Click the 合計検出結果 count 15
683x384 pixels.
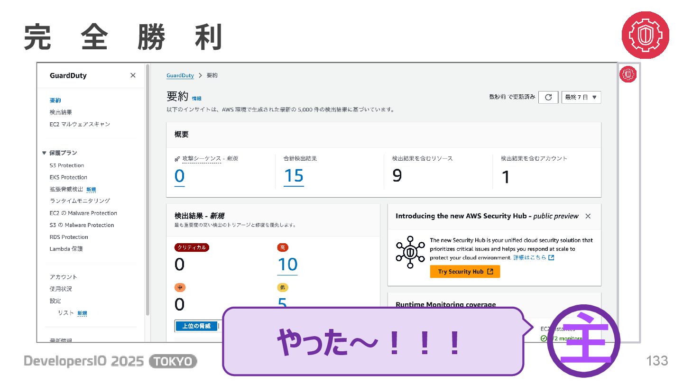[x=294, y=176]
